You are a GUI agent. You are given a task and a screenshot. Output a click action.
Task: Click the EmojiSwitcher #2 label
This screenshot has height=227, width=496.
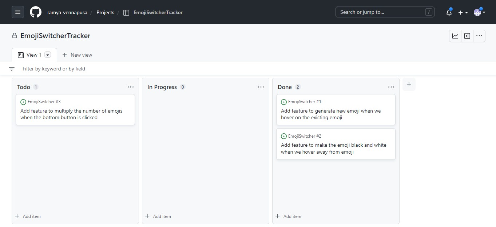305,136
